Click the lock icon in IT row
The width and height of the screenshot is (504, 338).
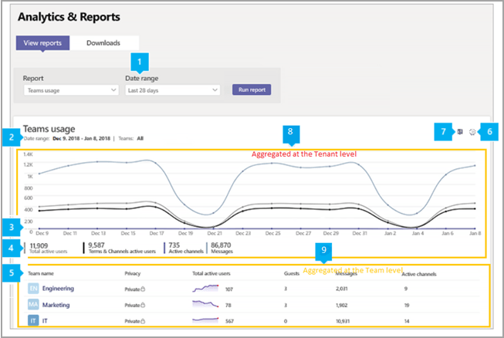point(143,321)
